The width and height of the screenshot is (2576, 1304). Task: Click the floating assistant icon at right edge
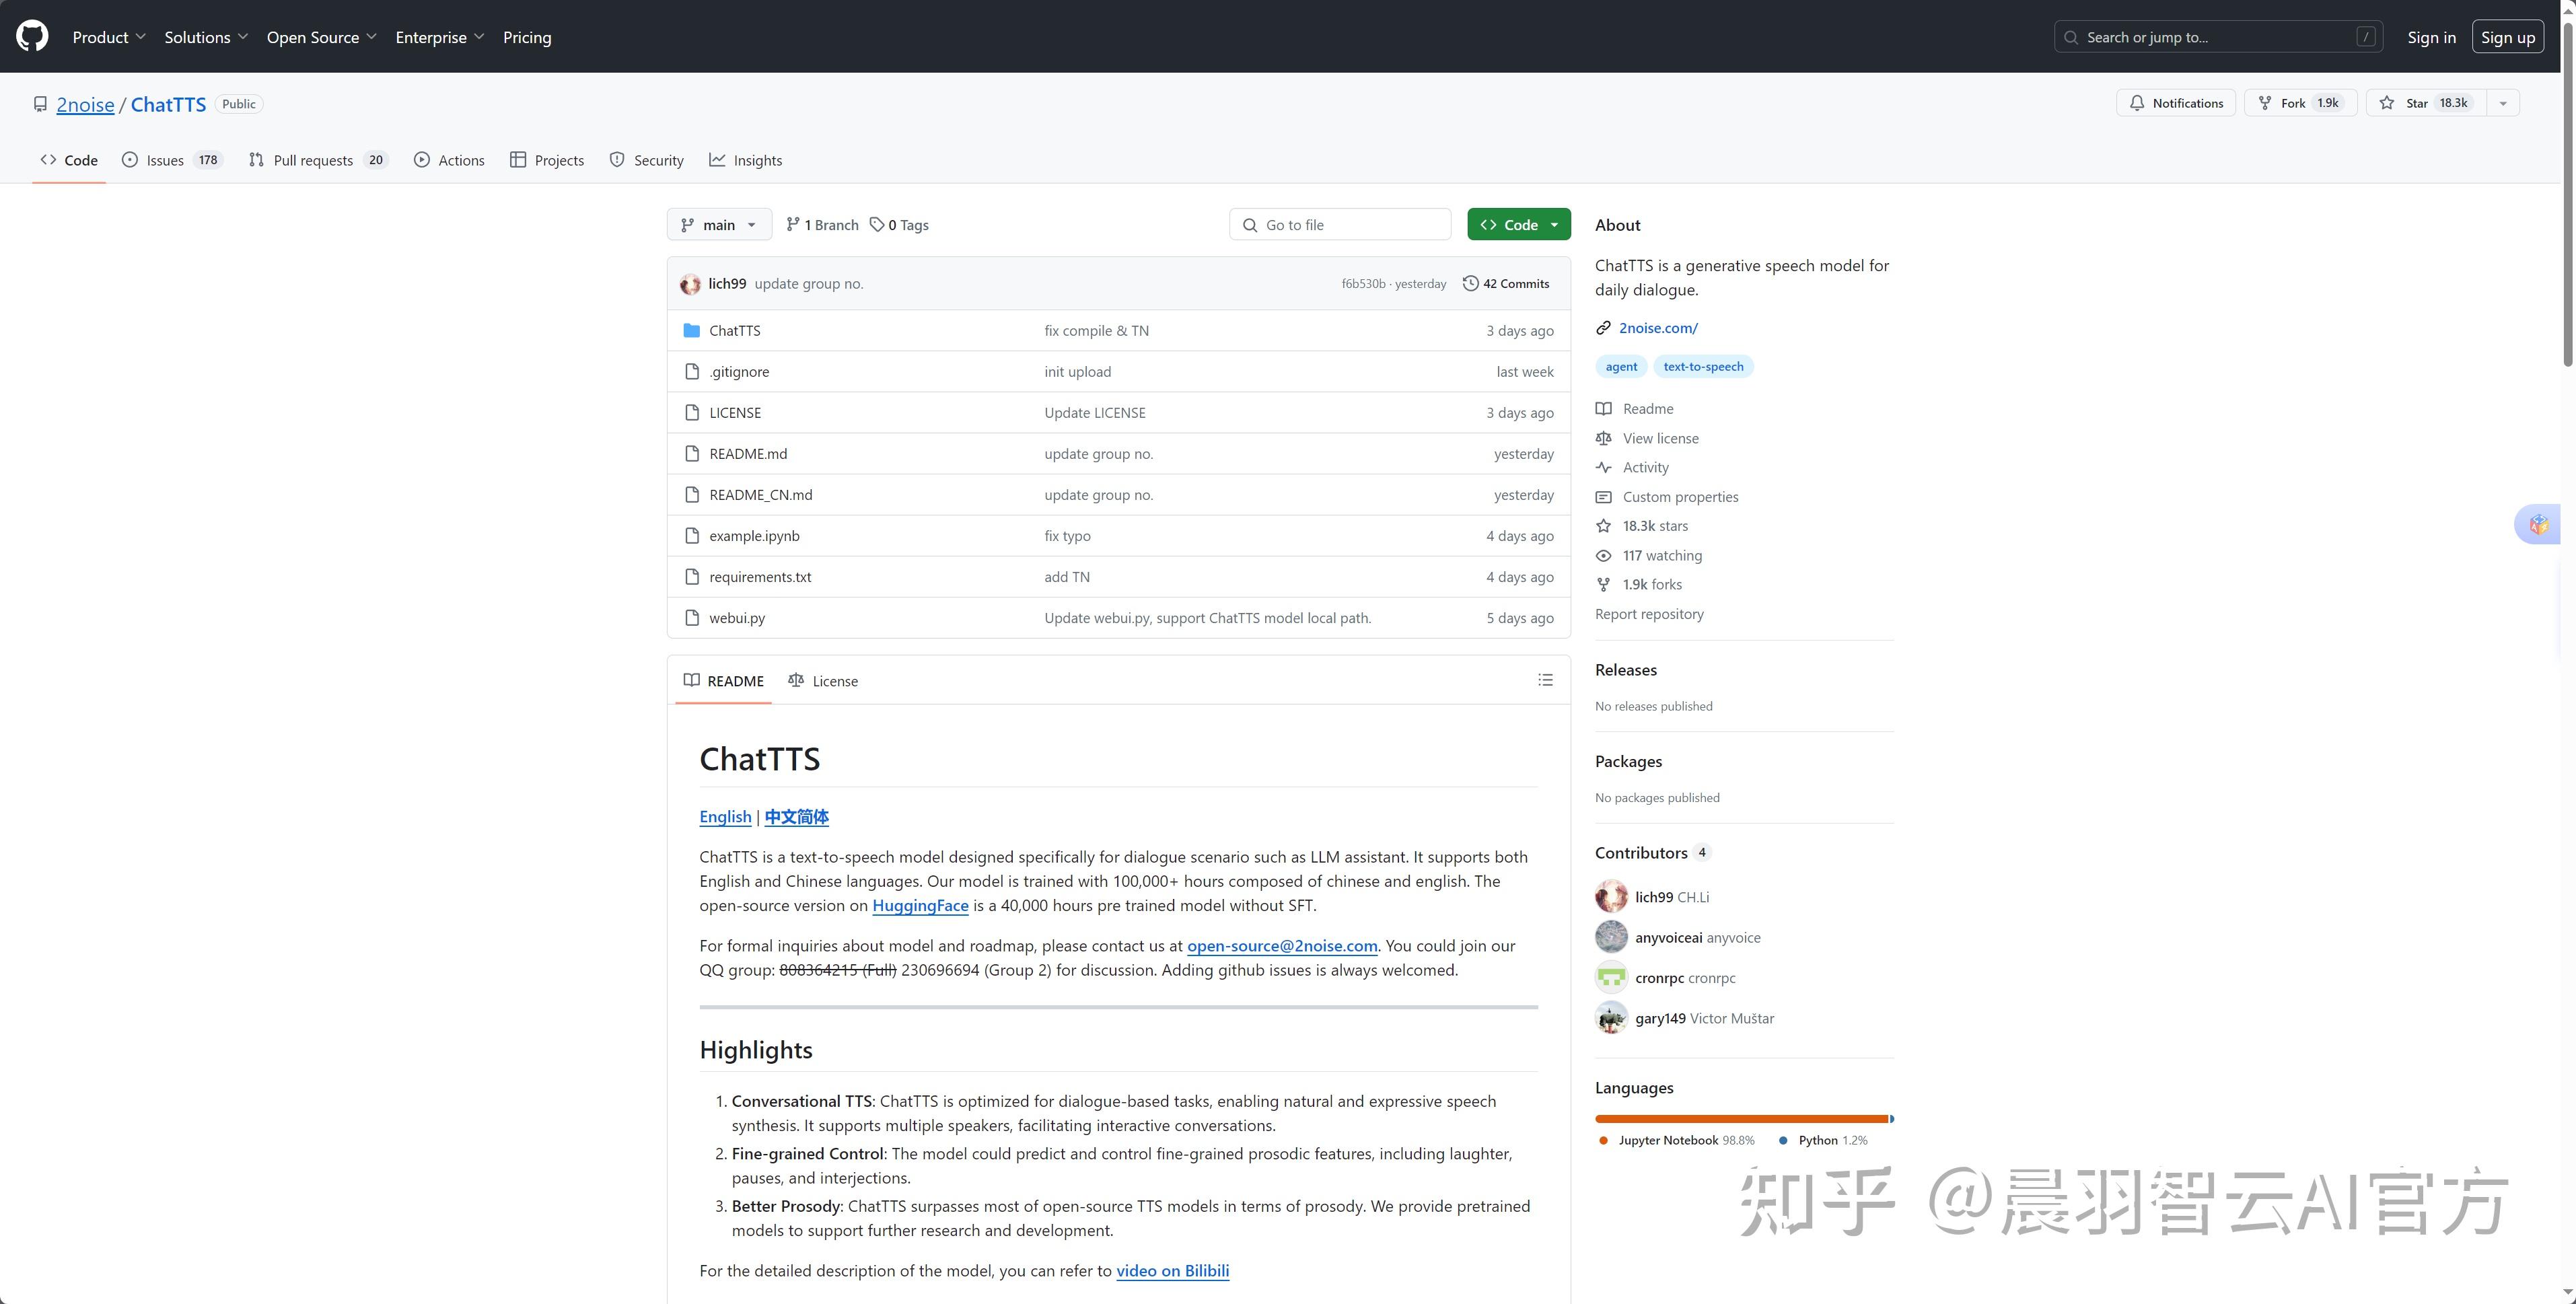(x=2539, y=524)
